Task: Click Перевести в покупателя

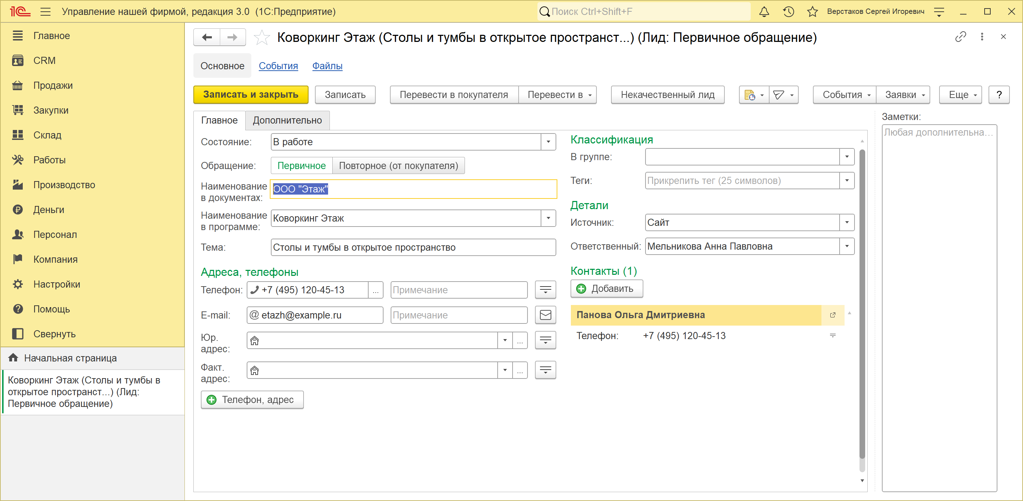Action: (x=454, y=95)
